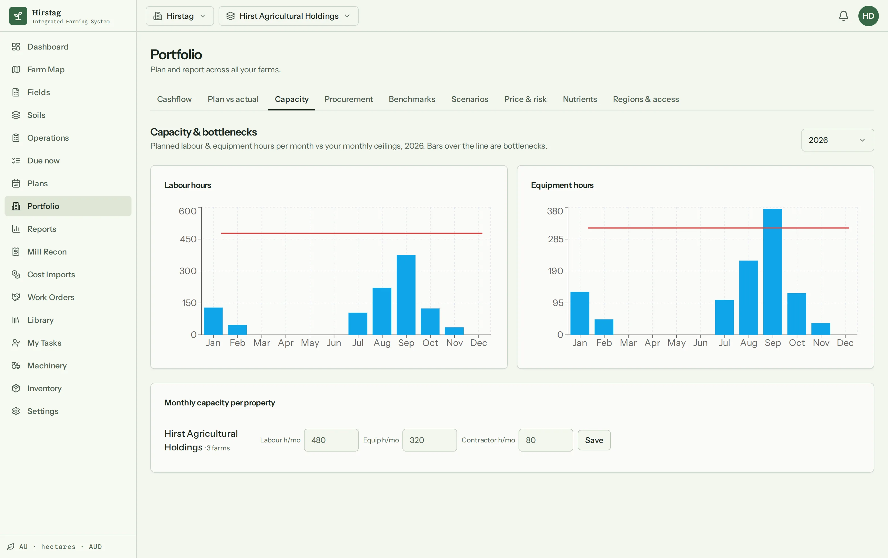The width and height of the screenshot is (888, 558).
Task: Click the "AU · hectares · AUD" footer text
Action: click(60, 547)
